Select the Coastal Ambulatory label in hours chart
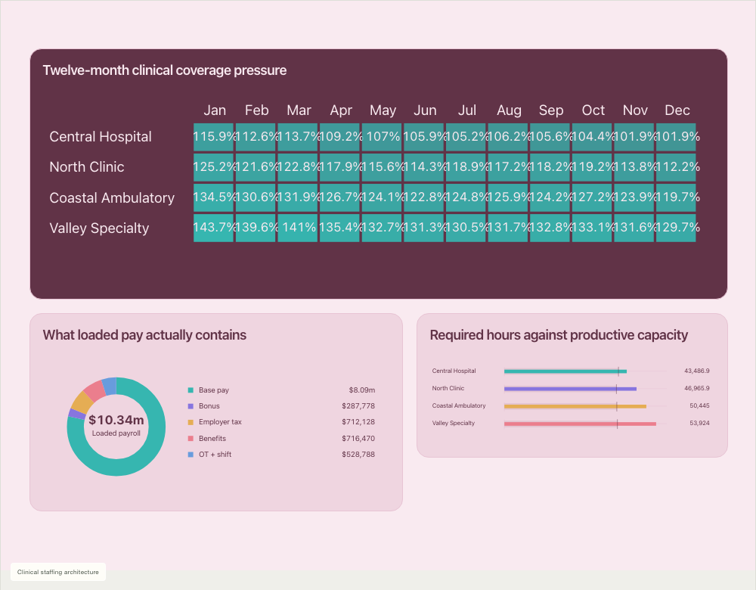 point(459,405)
